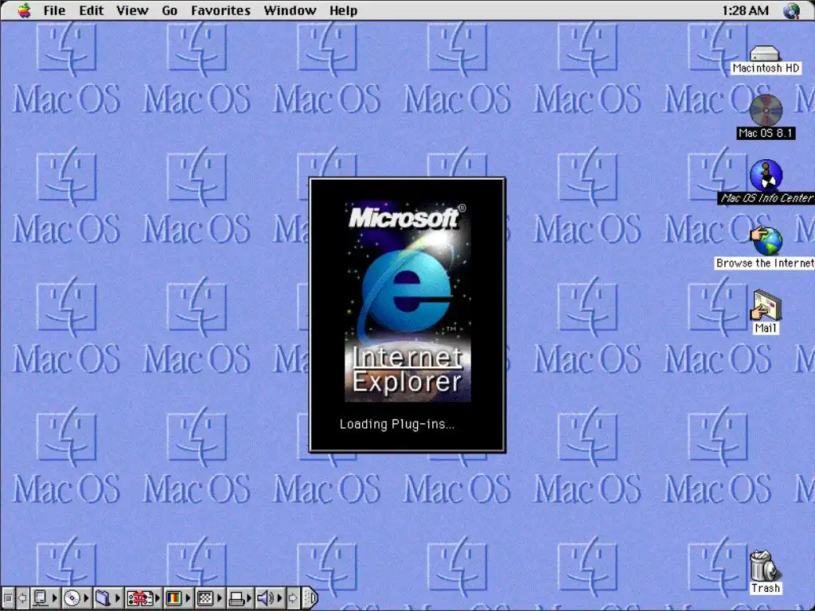The height and width of the screenshot is (611, 815).
Task: Open the Go menu
Action: [170, 10]
